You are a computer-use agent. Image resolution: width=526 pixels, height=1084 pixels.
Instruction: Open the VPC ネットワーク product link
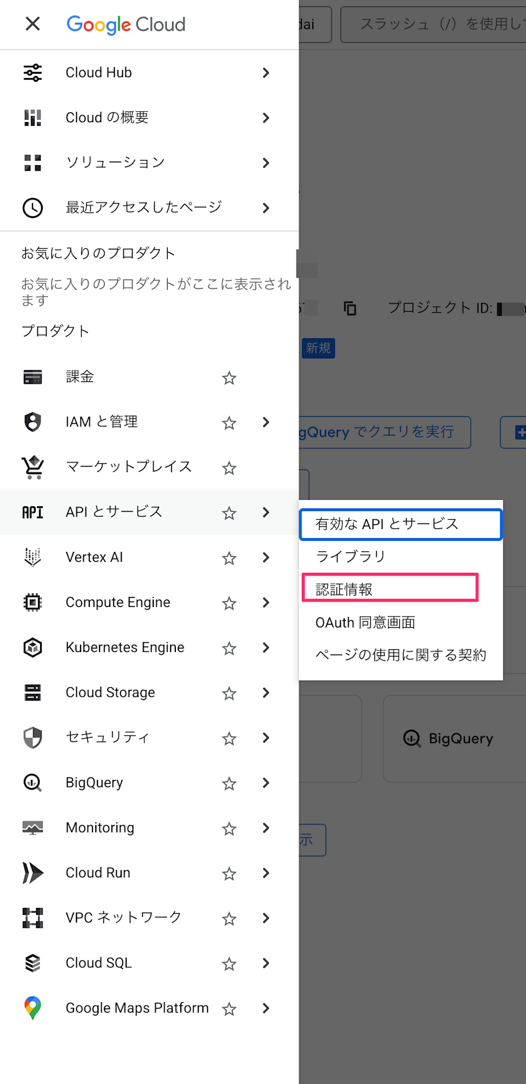(123, 918)
